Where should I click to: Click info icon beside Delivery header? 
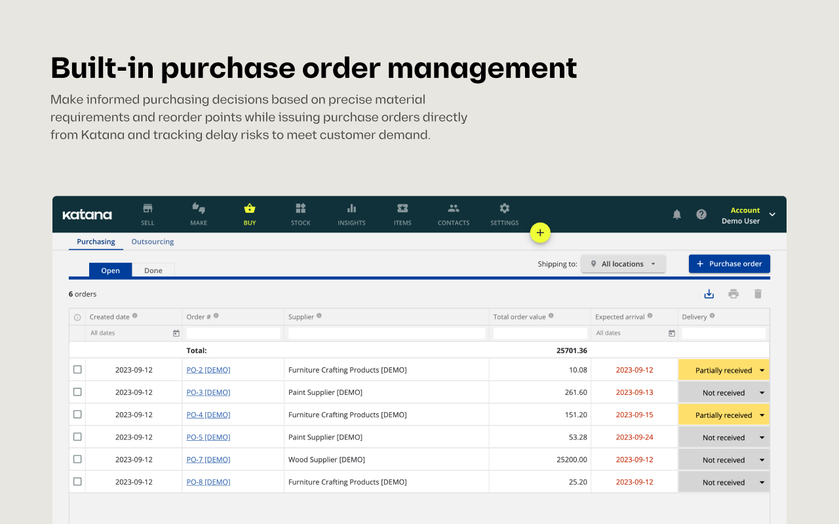pos(712,316)
